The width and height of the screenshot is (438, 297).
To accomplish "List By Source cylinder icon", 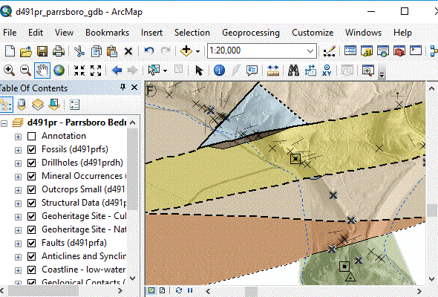I will click(x=22, y=105).
